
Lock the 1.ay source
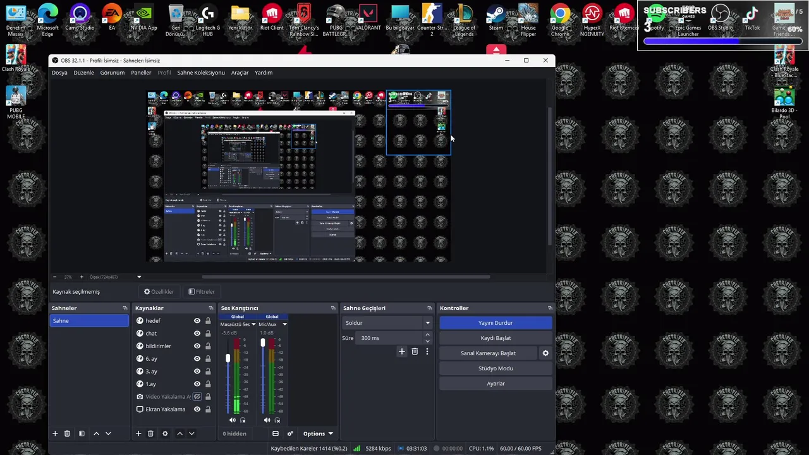208,384
